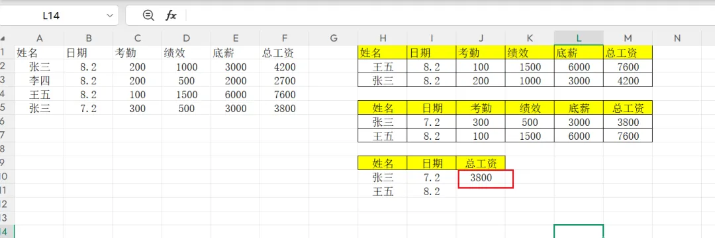Click yellow header cell I9 日期
This screenshot has height=238, width=715.
(x=432, y=163)
